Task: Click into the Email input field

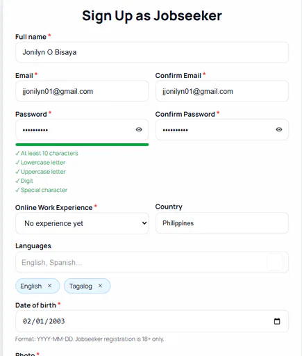Action: (x=82, y=91)
